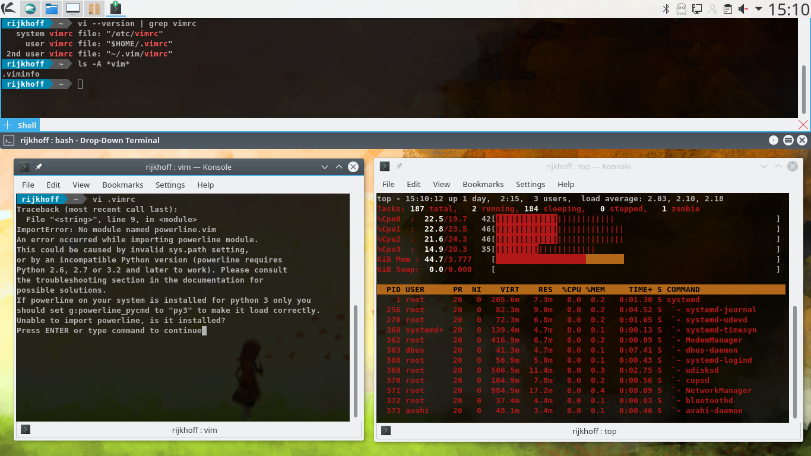Open Help menu in vim Konsole

(x=205, y=185)
